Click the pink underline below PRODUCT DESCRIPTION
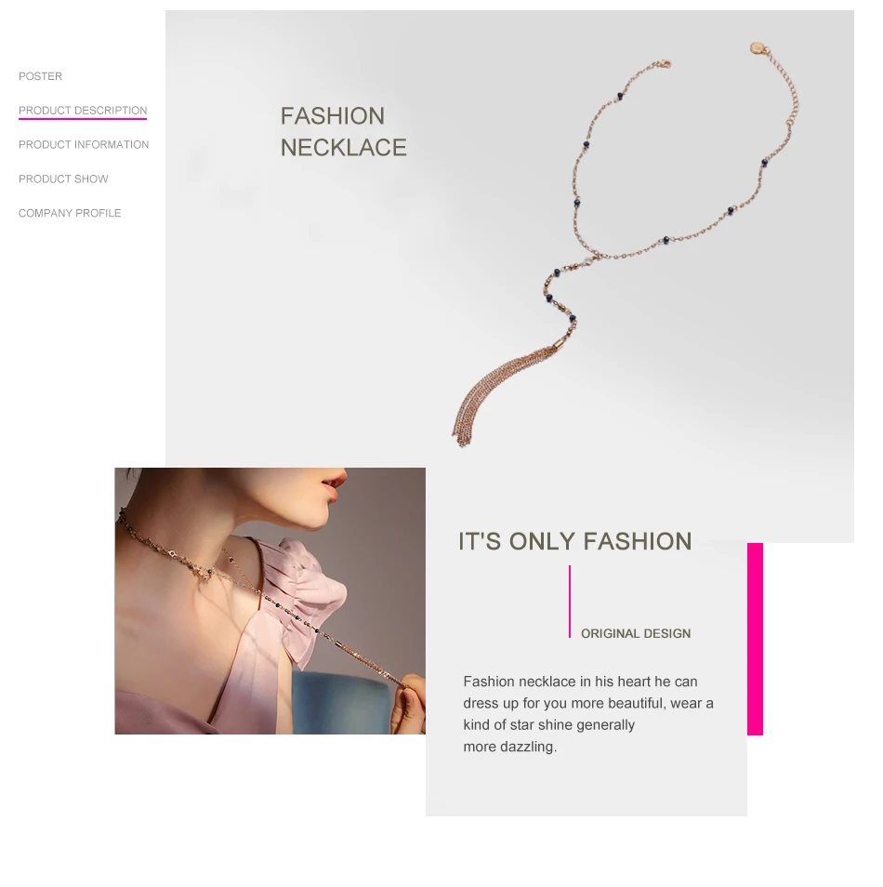 (83, 119)
